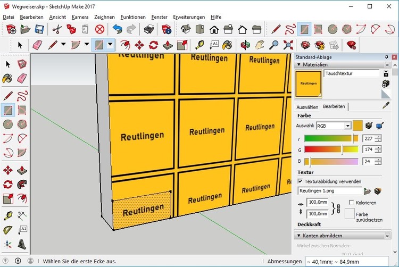Viewport: 399px width, 267px height.
Task: Click match color on screen icon
Action: pos(380,126)
